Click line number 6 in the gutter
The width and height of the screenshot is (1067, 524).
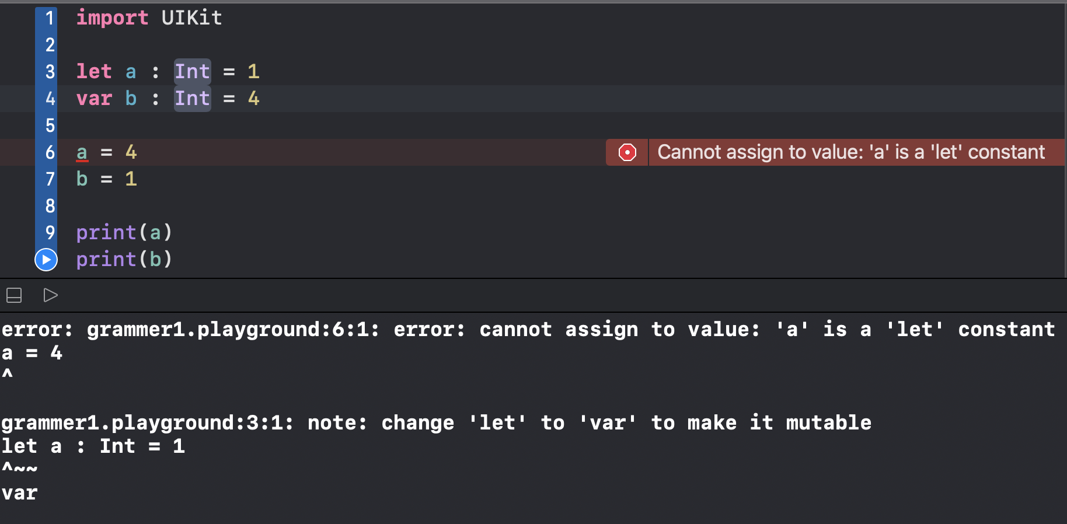pos(50,152)
